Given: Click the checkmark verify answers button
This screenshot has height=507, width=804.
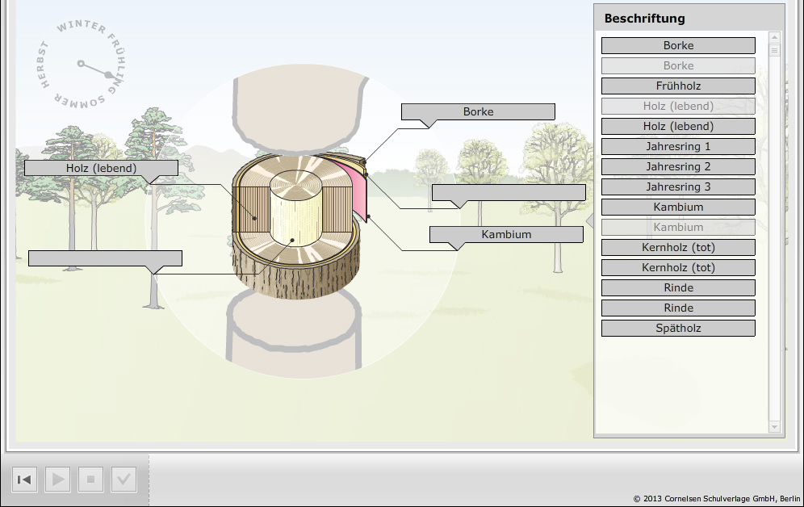Looking at the screenshot, I should tap(124, 480).
